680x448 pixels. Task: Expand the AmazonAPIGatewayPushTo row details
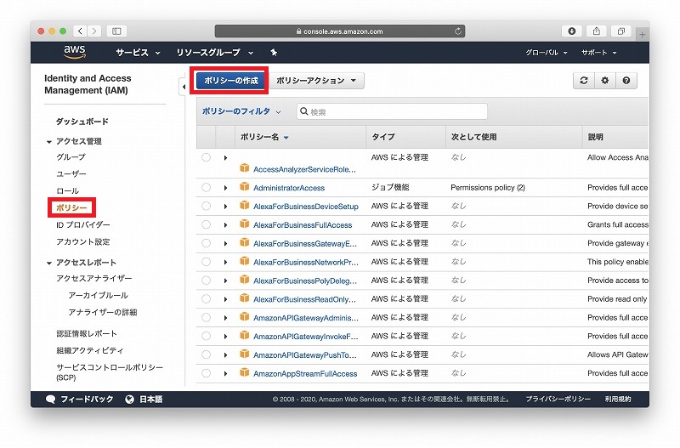tap(225, 355)
